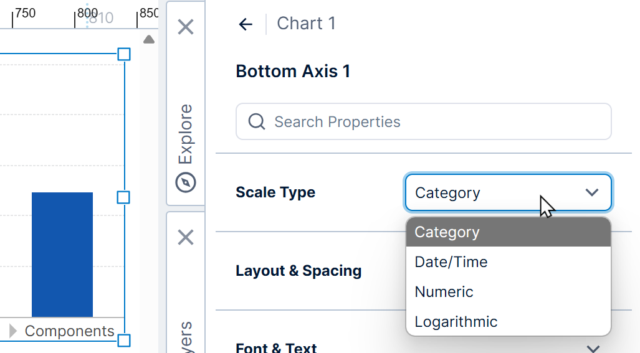Image resolution: width=640 pixels, height=353 pixels.
Task: Go to the Chart 1 breadcrumb
Action: click(x=306, y=24)
